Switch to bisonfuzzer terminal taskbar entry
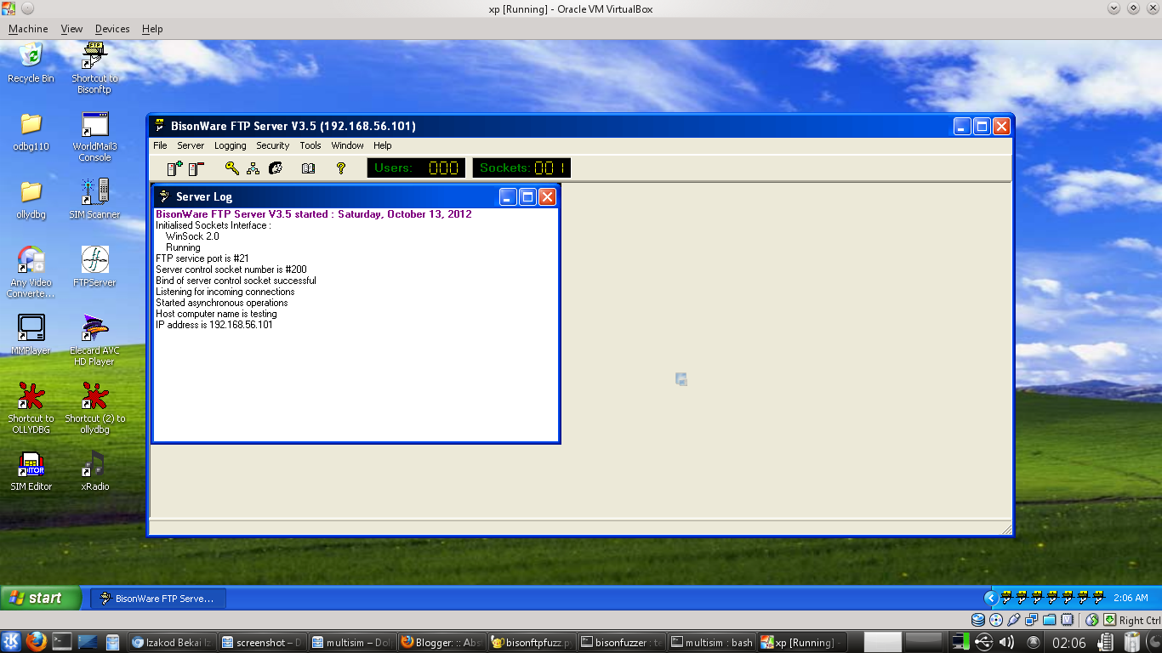The height and width of the screenshot is (653, 1162). pyautogui.click(x=623, y=642)
